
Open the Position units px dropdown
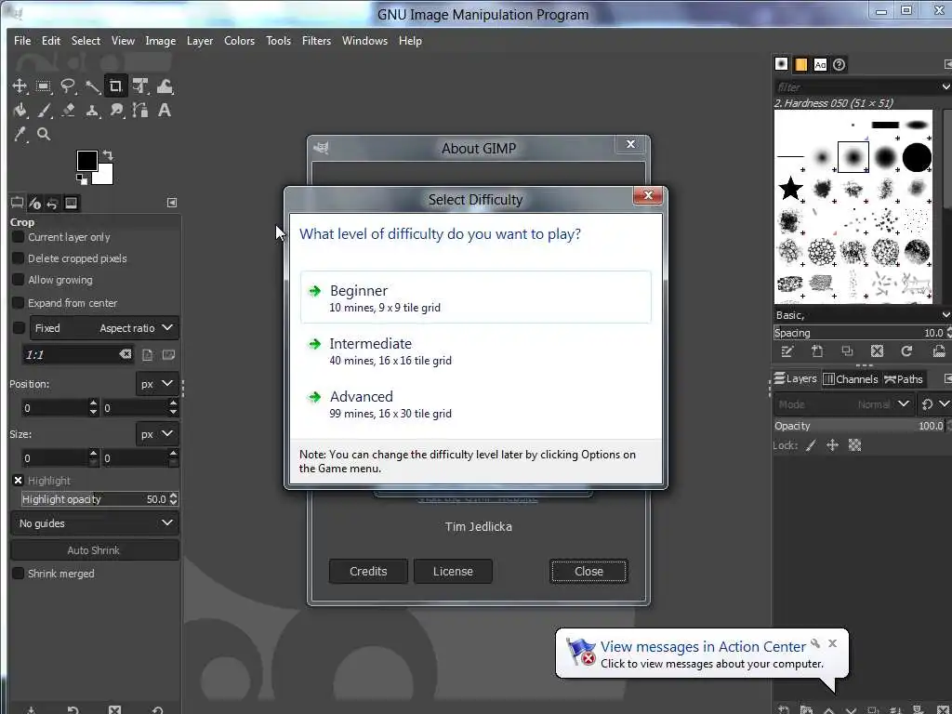click(156, 384)
